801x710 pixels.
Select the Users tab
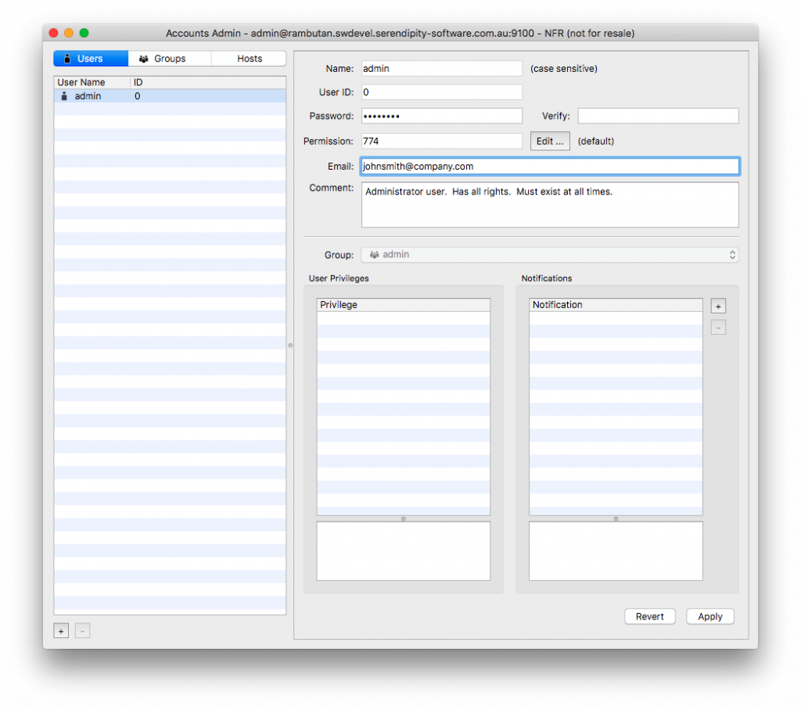click(x=90, y=58)
